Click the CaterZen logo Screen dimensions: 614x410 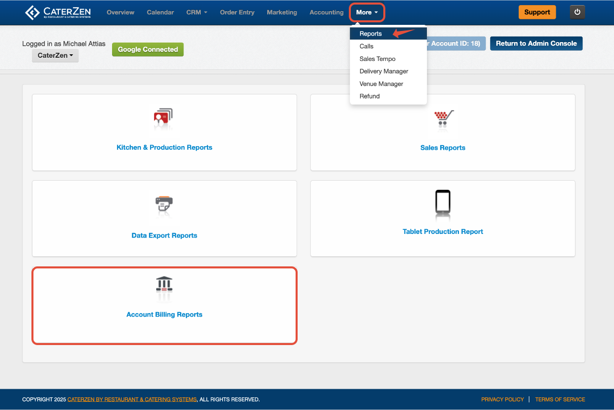[58, 12]
